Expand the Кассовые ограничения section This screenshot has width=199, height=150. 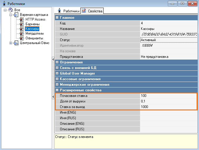[x=57, y=79]
